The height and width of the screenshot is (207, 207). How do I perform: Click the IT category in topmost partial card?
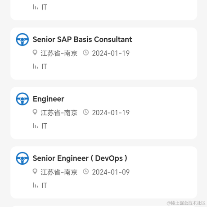point(45,7)
